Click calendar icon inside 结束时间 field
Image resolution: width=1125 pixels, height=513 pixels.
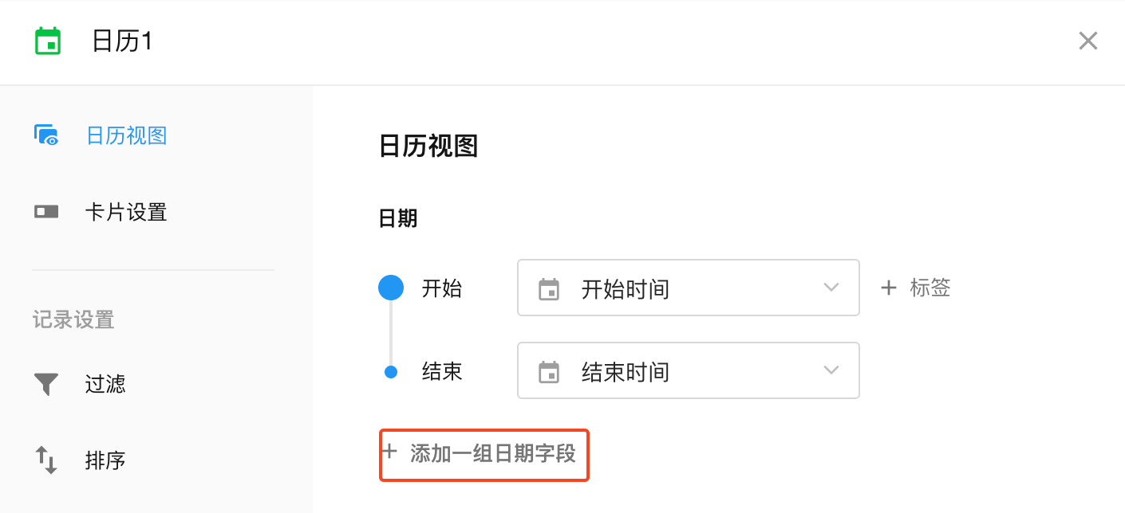pyautogui.click(x=549, y=372)
